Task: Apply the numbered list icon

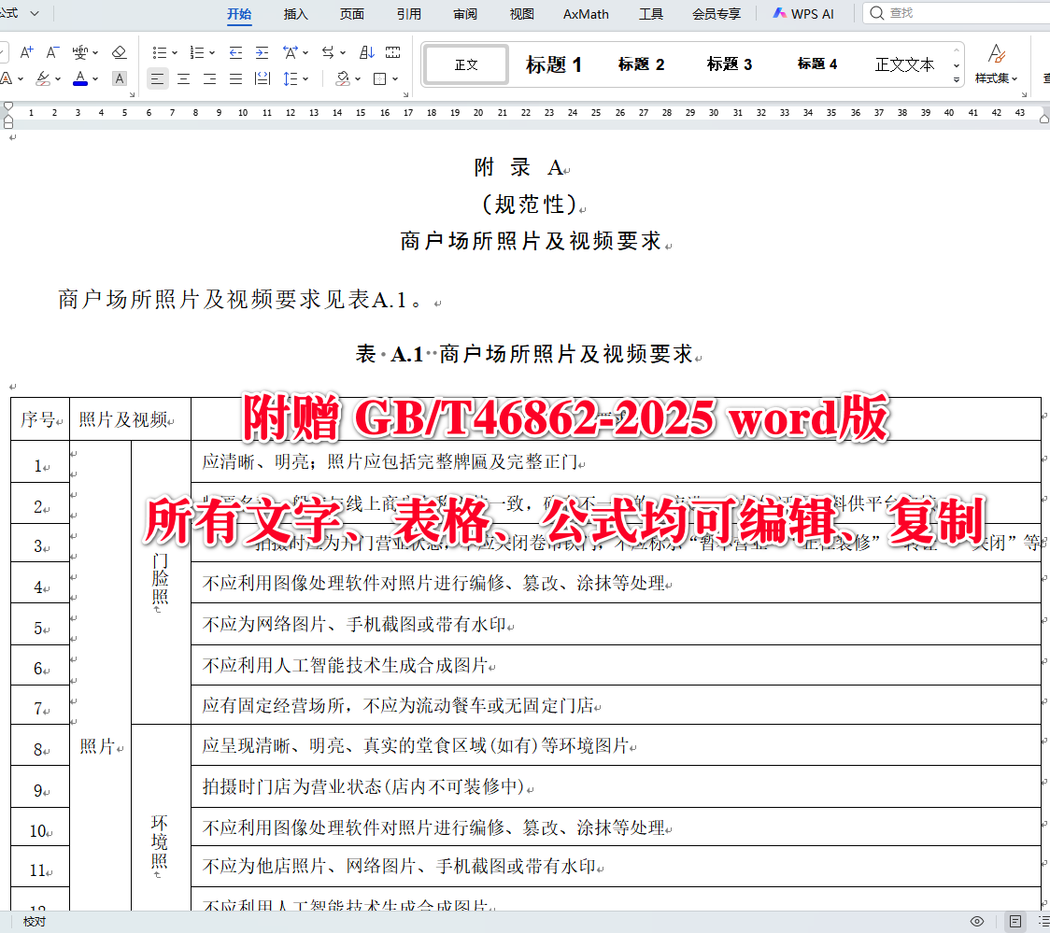Action: point(197,52)
